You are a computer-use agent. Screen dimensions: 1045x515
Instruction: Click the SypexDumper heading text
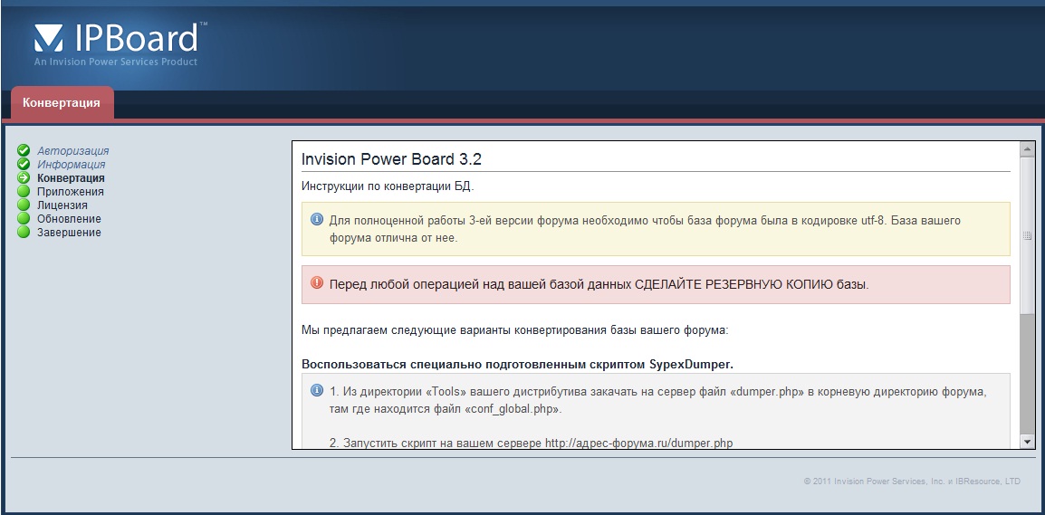click(517, 365)
